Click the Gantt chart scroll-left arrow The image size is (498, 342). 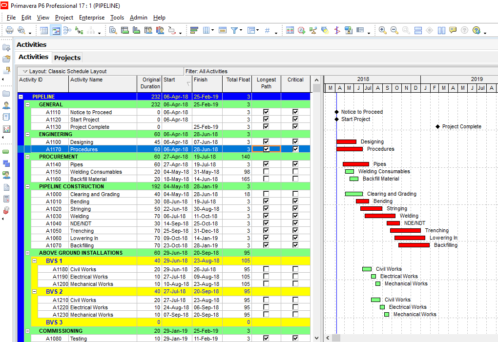[x=328, y=338]
